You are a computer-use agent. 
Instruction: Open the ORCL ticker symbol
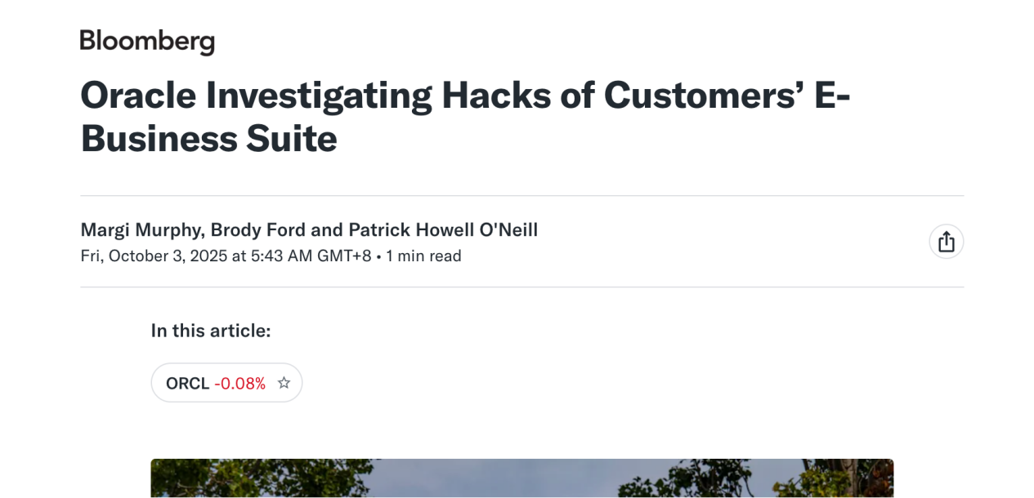[187, 384]
